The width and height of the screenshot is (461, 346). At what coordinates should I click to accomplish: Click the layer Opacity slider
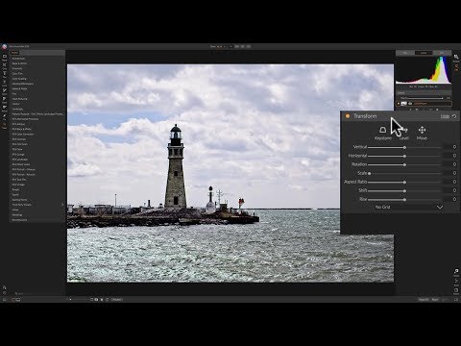425,98
